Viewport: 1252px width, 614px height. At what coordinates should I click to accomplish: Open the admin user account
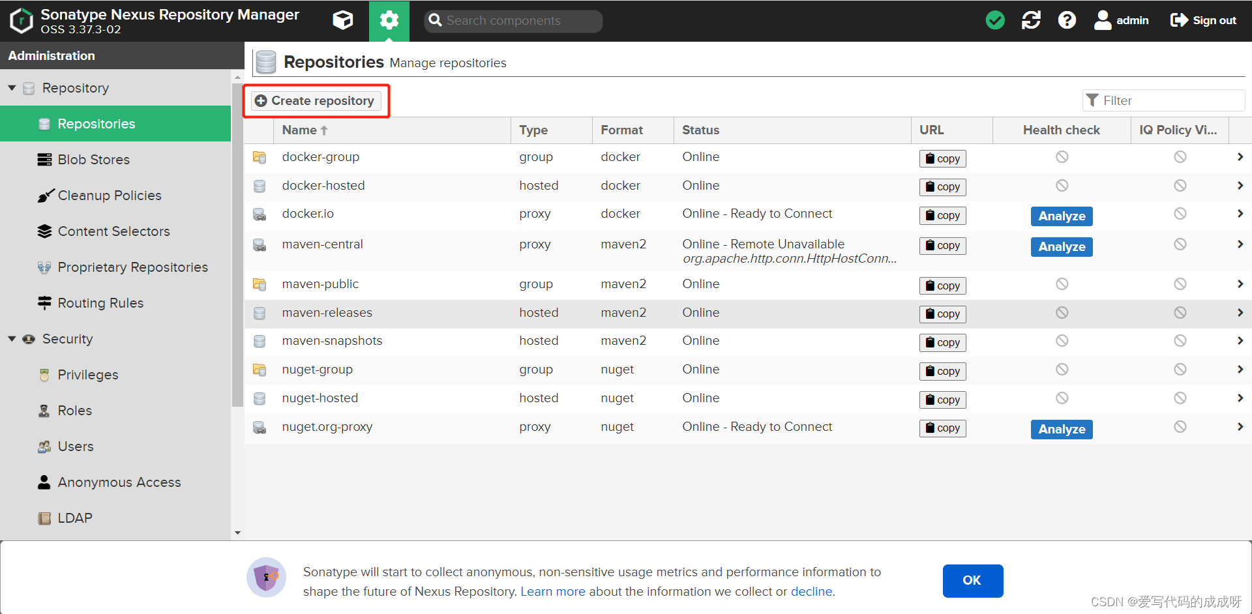(x=1121, y=20)
